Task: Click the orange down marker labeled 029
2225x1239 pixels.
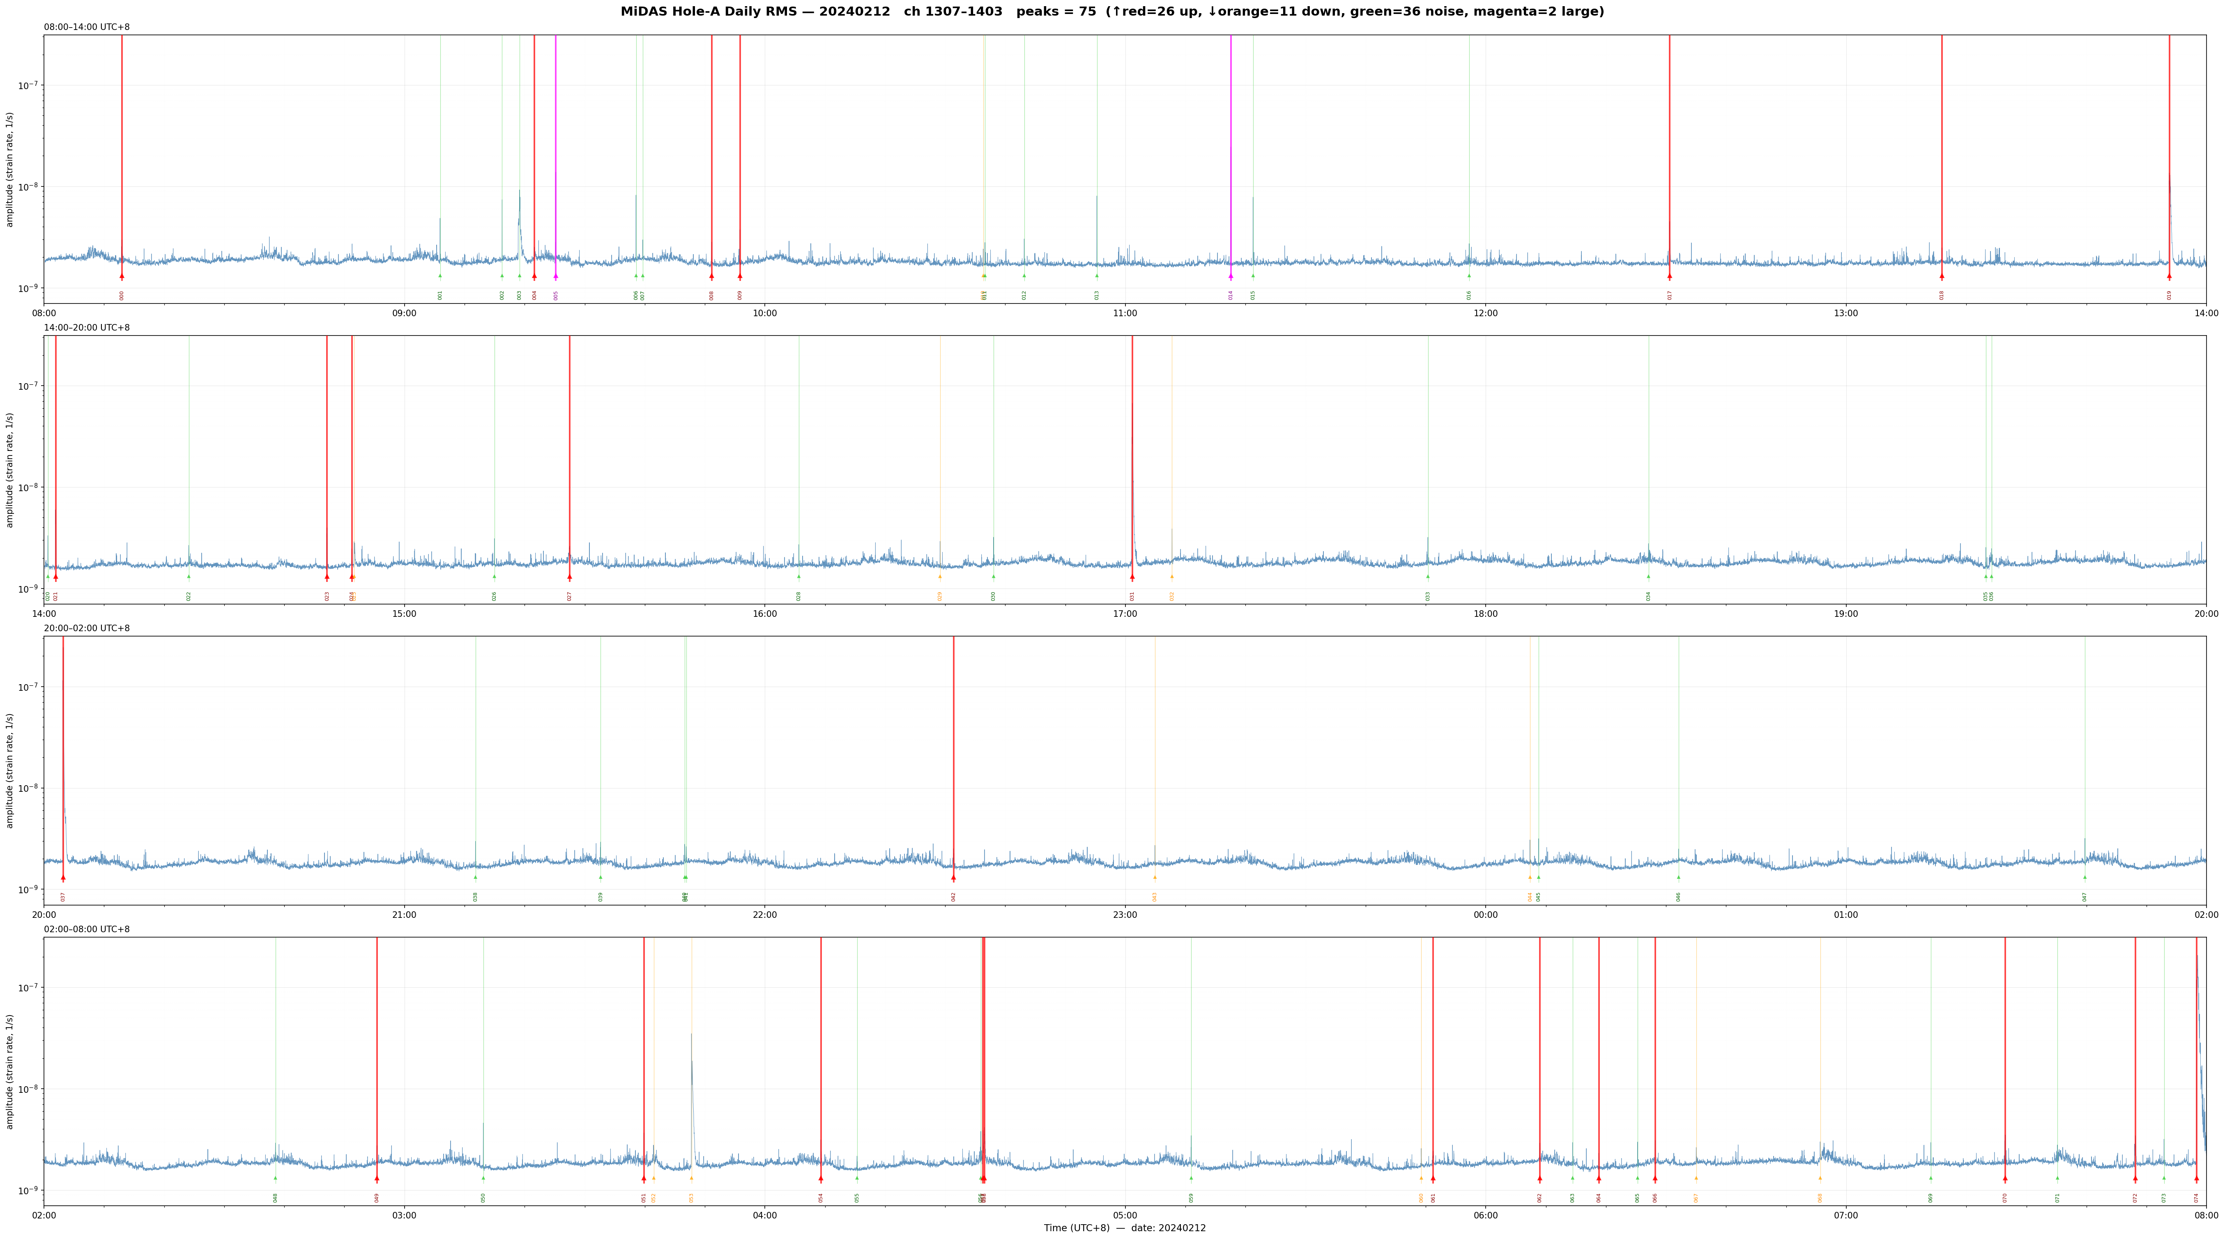Action: (x=940, y=577)
